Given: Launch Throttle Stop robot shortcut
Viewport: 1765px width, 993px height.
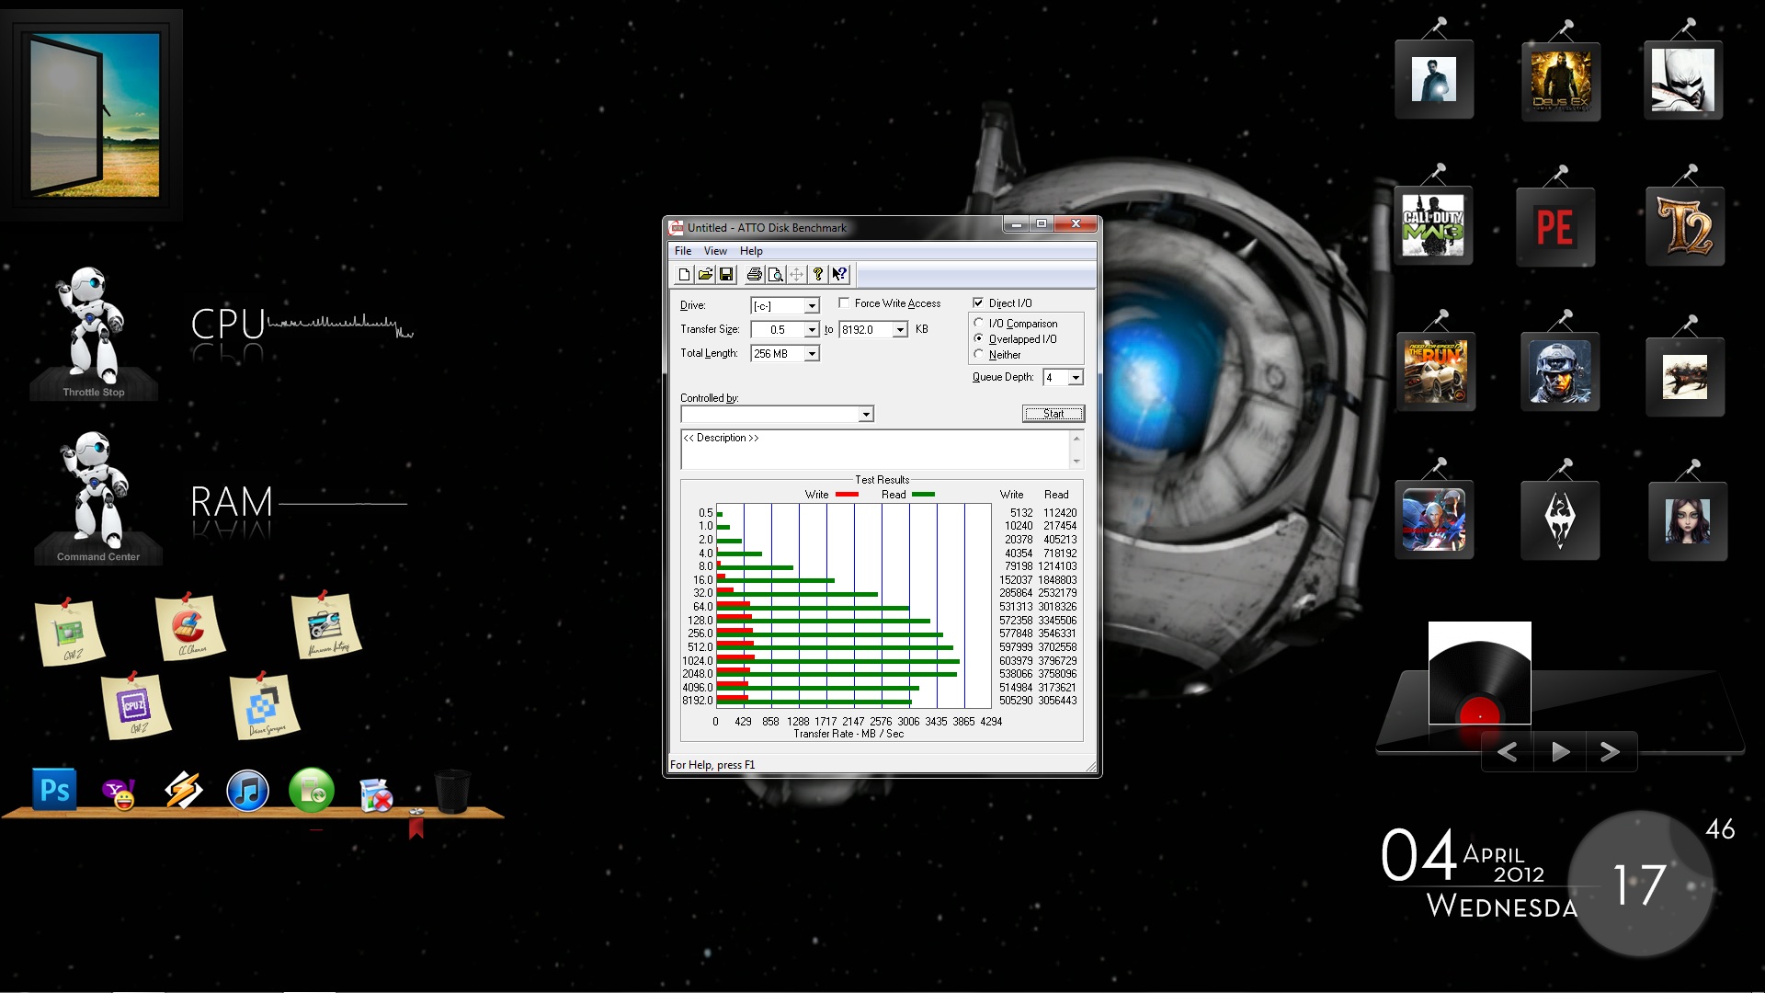Looking at the screenshot, I should (x=94, y=333).
